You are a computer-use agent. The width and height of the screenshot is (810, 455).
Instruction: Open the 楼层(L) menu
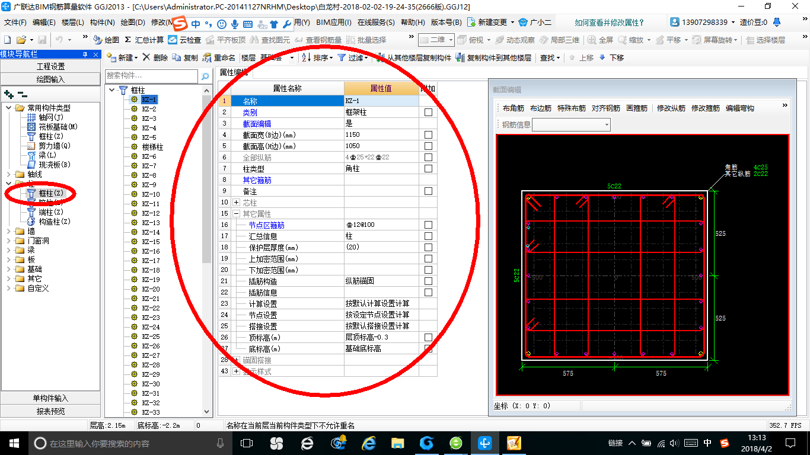(73, 23)
